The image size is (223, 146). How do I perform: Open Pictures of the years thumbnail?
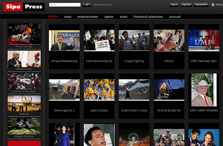click(x=24, y=81)
